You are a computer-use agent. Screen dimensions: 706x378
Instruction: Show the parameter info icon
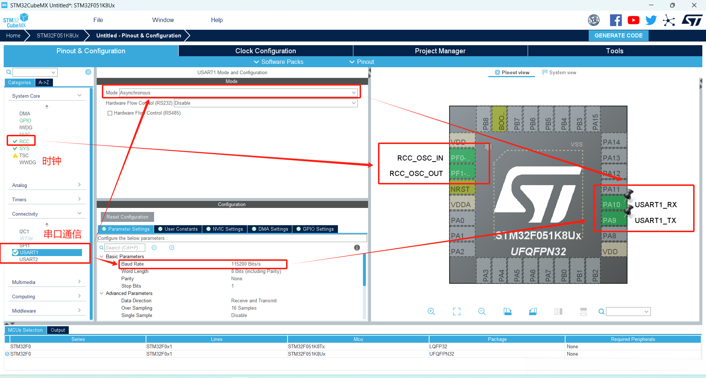pos(357,248)
